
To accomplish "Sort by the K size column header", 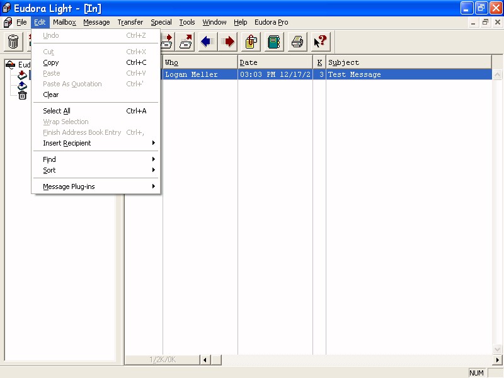I will coord(319,62).
